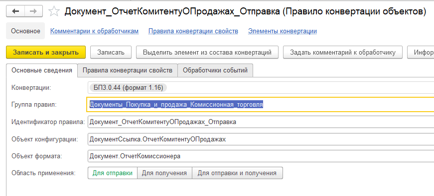Image resolution: width=434 pixels, height=196 pixels.
Task: Click the Идентификатор правила field
Action: click(261, 122)
